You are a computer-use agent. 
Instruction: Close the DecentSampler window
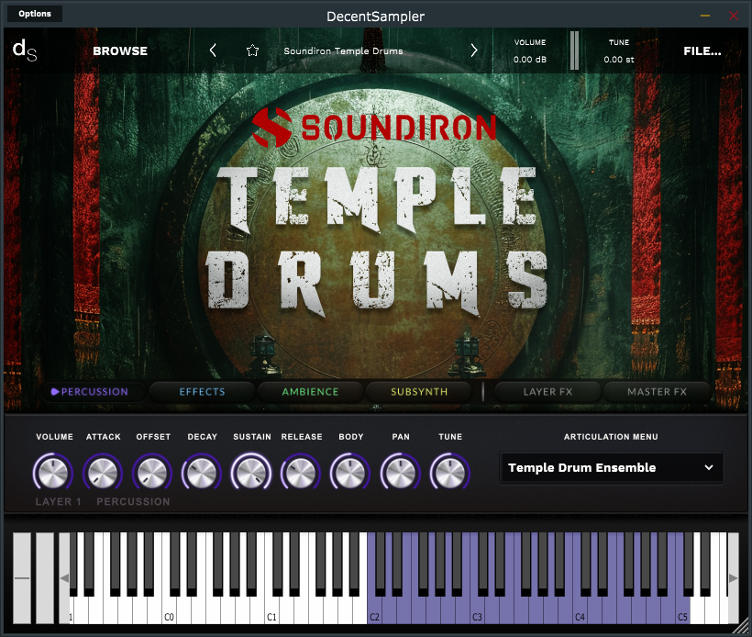734,16
